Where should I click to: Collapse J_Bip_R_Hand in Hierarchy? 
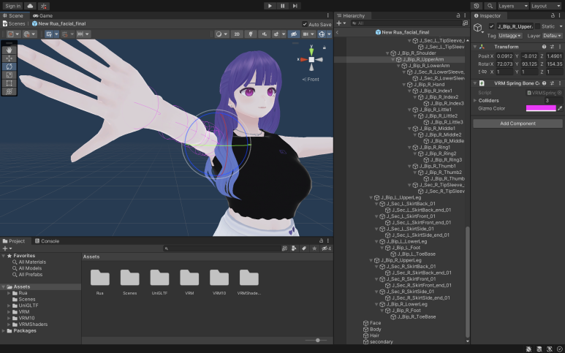click(x=404, y=85)
